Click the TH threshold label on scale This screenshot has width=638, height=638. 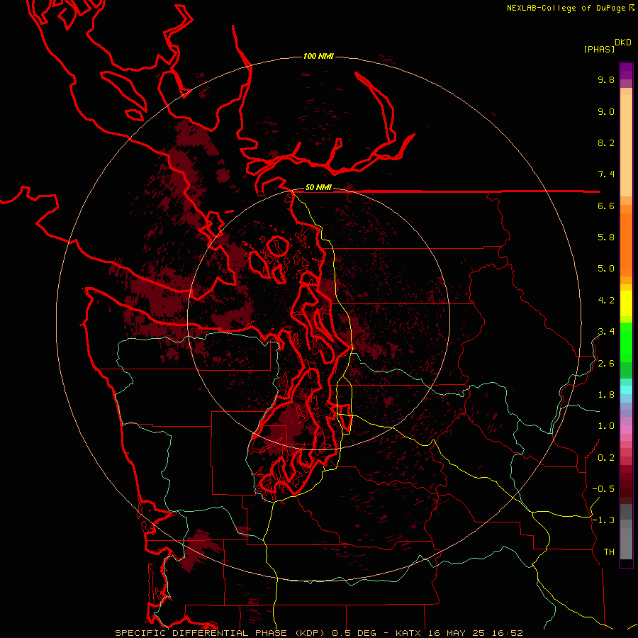609,552
